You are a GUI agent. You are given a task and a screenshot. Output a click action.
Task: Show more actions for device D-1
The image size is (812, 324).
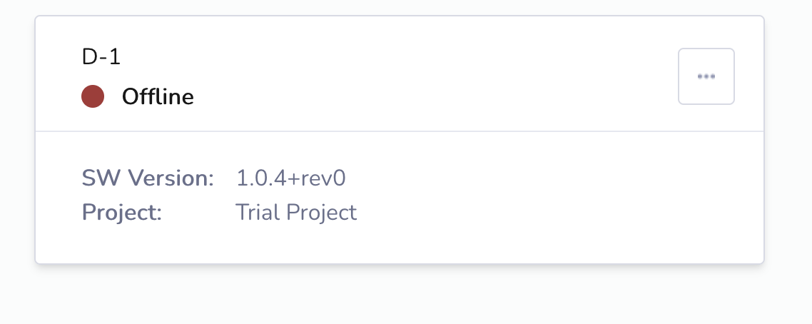point(706,76)
